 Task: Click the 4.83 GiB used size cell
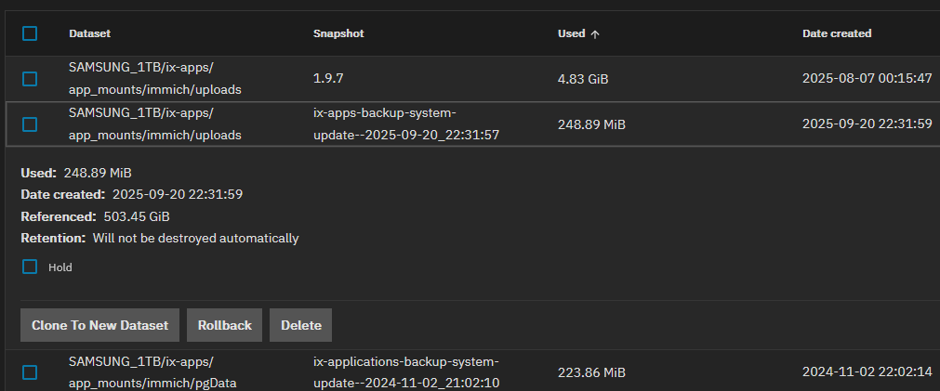click(583, 79)
